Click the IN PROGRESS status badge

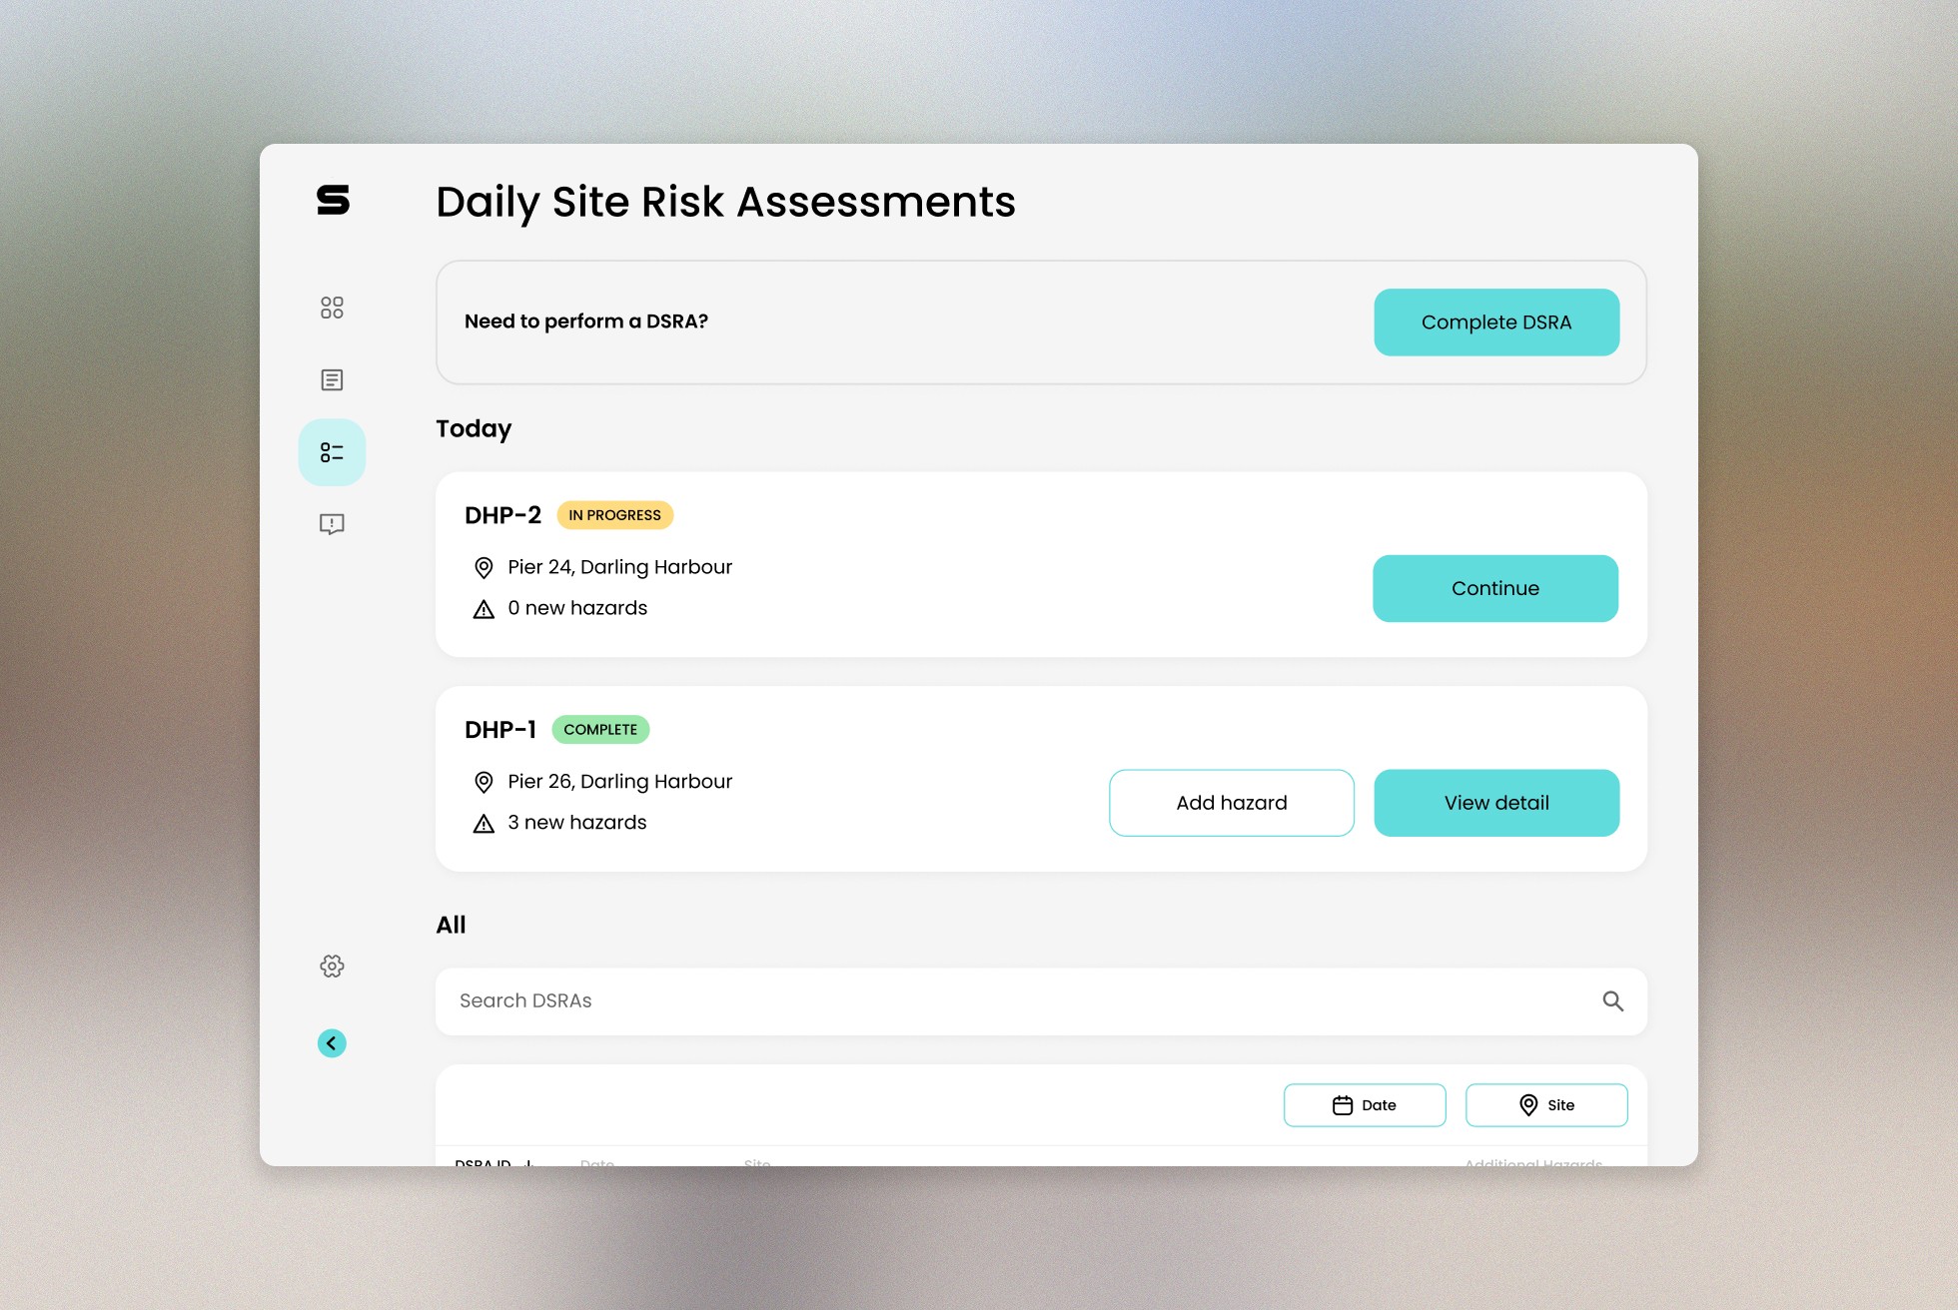[614, 515]
